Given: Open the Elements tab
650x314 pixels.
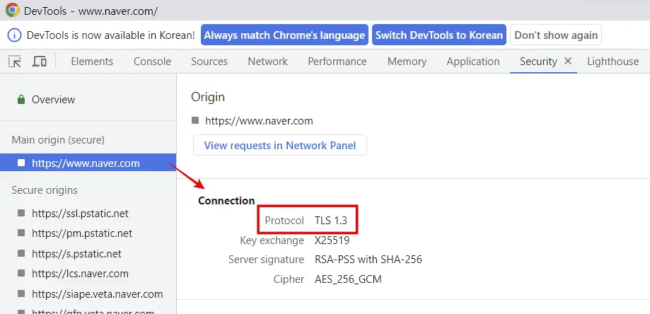Looking at the screenshot, I should point(92,62).
